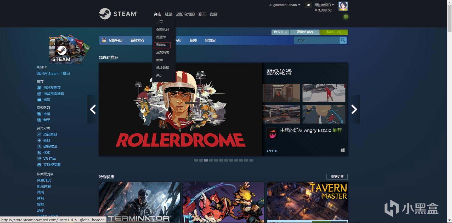The width and height of the screenshot is (452, 223).
Task: Click the Rollerdrome main capsule image
Action: point(181,109)
